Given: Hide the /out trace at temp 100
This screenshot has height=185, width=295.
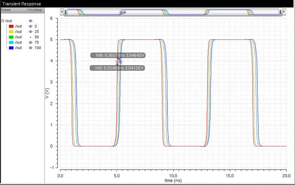Looking at the screenshot, I should (x=30, y=48).
